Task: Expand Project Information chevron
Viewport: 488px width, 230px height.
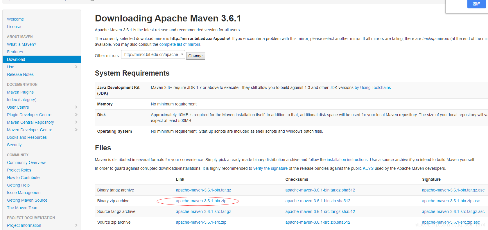Action: point(76,225)
